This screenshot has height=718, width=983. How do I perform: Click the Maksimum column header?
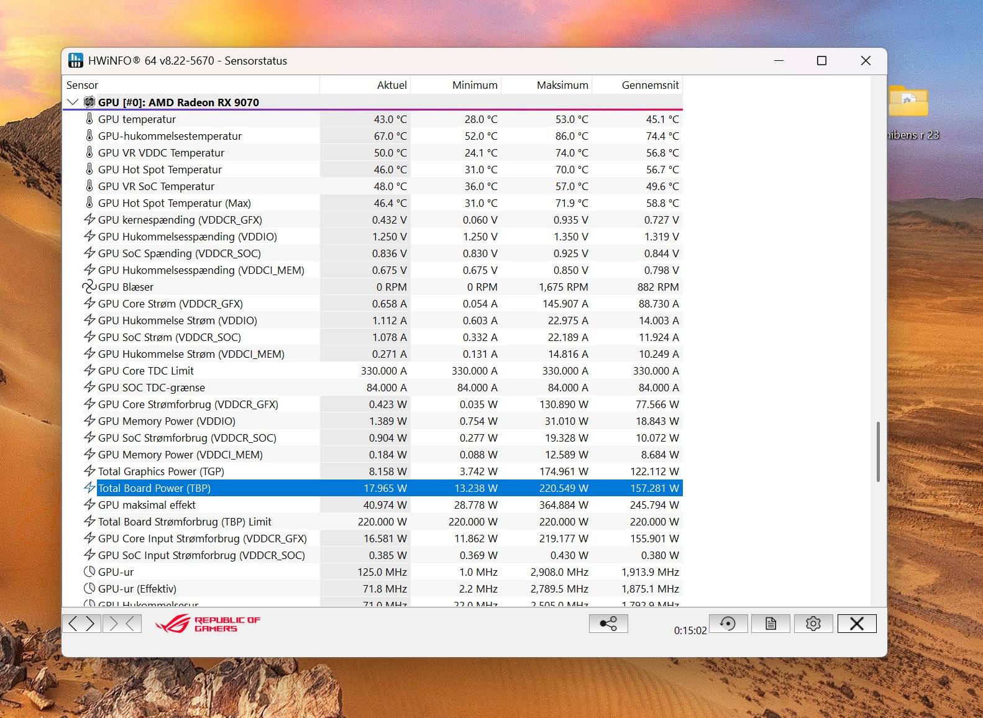[x=546, y=85]
